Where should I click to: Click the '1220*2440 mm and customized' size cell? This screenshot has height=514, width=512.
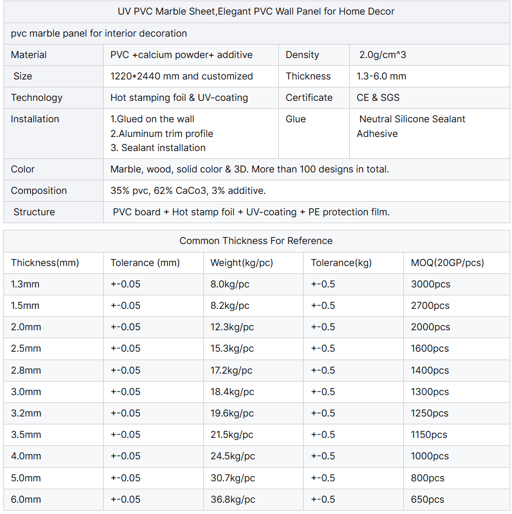[181, 76]
